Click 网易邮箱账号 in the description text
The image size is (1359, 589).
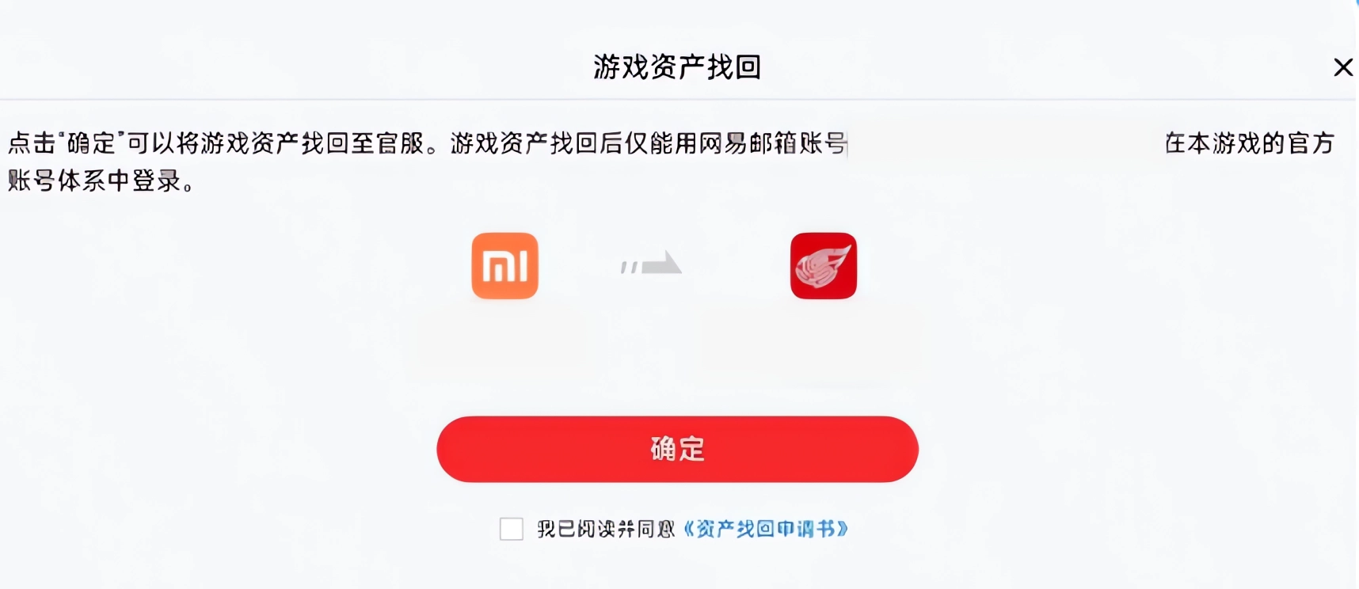(x=773, y=143)
